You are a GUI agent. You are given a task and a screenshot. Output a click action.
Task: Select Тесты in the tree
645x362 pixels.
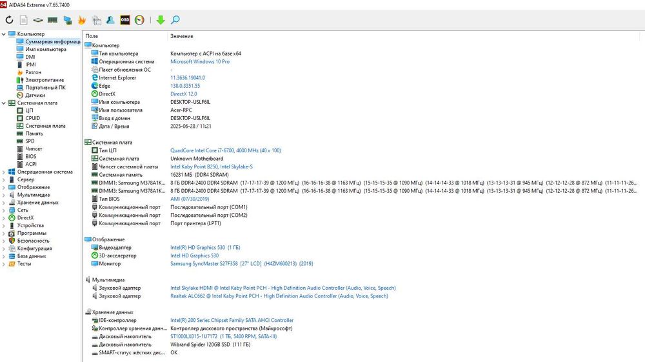point(24,264)
